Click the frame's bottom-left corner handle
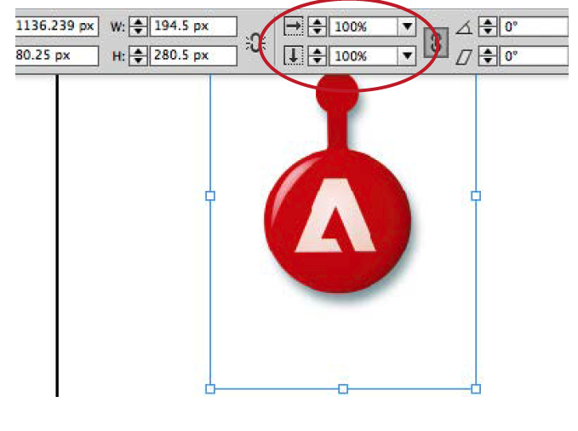 pos(210,389)
